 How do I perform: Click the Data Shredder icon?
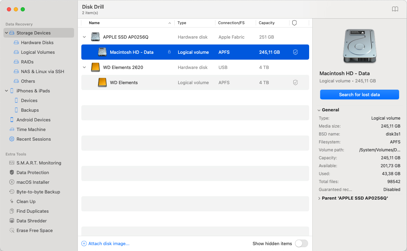tap(12, 221)
